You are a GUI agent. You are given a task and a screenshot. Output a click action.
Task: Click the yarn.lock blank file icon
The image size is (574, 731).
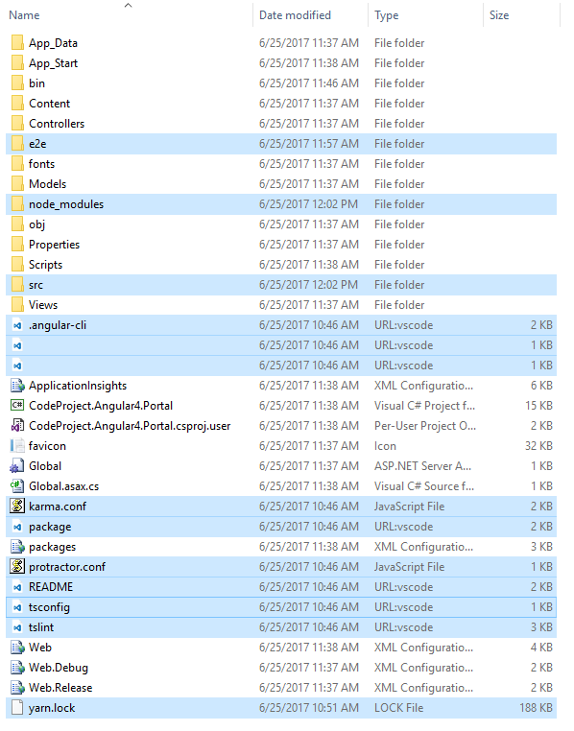coord(17,708)
